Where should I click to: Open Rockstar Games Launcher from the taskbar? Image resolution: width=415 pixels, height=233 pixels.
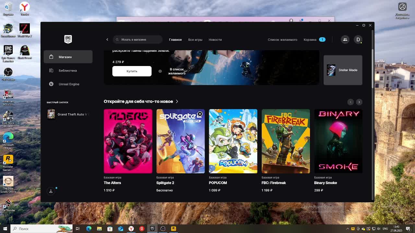173,229
